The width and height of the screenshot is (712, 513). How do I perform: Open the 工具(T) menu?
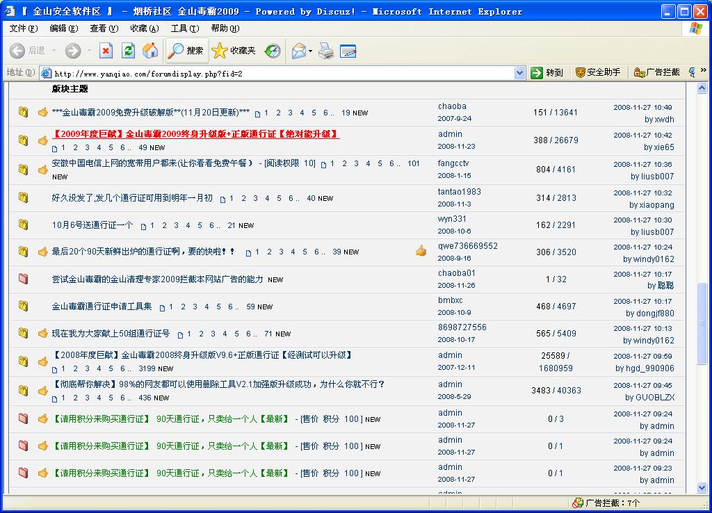pyautogui.click(x=184, y=28)
